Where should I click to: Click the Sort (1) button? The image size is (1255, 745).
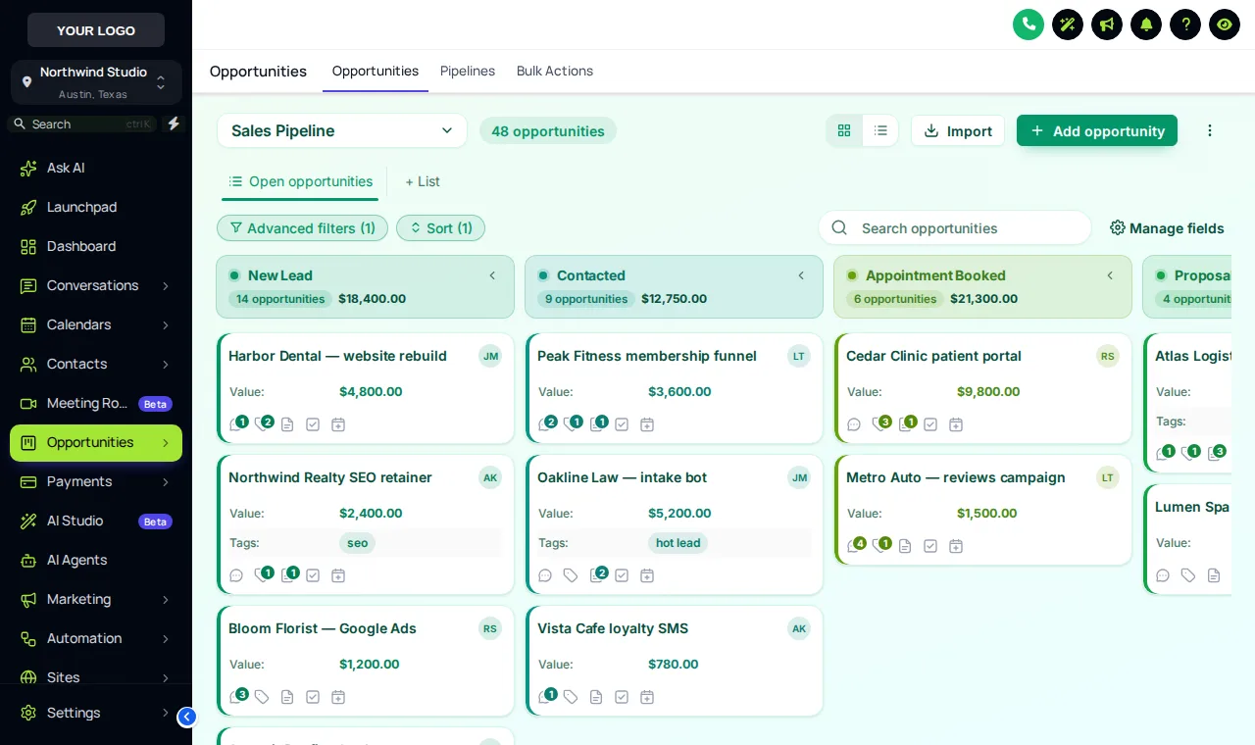point(440,228)
